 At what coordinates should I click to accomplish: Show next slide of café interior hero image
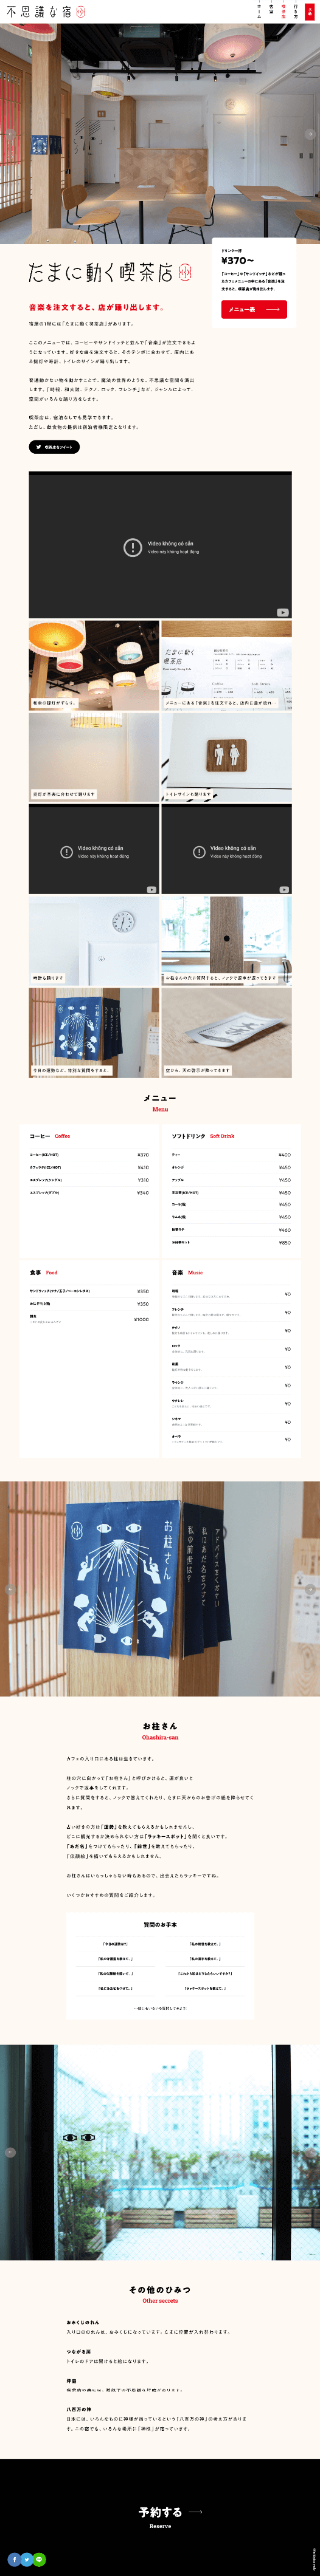[x=311, y=133]
